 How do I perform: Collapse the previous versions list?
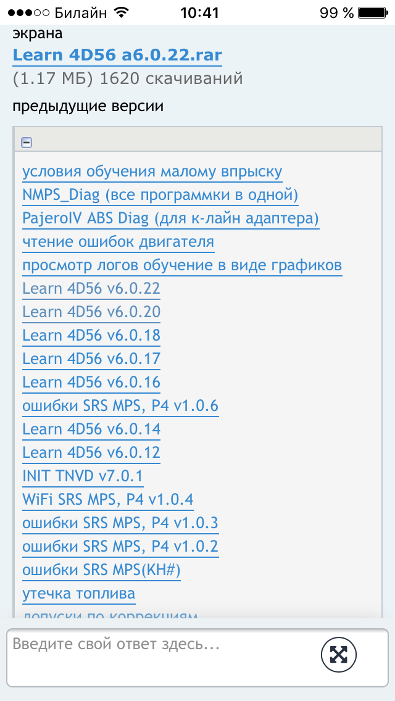[x=27, y=143]
